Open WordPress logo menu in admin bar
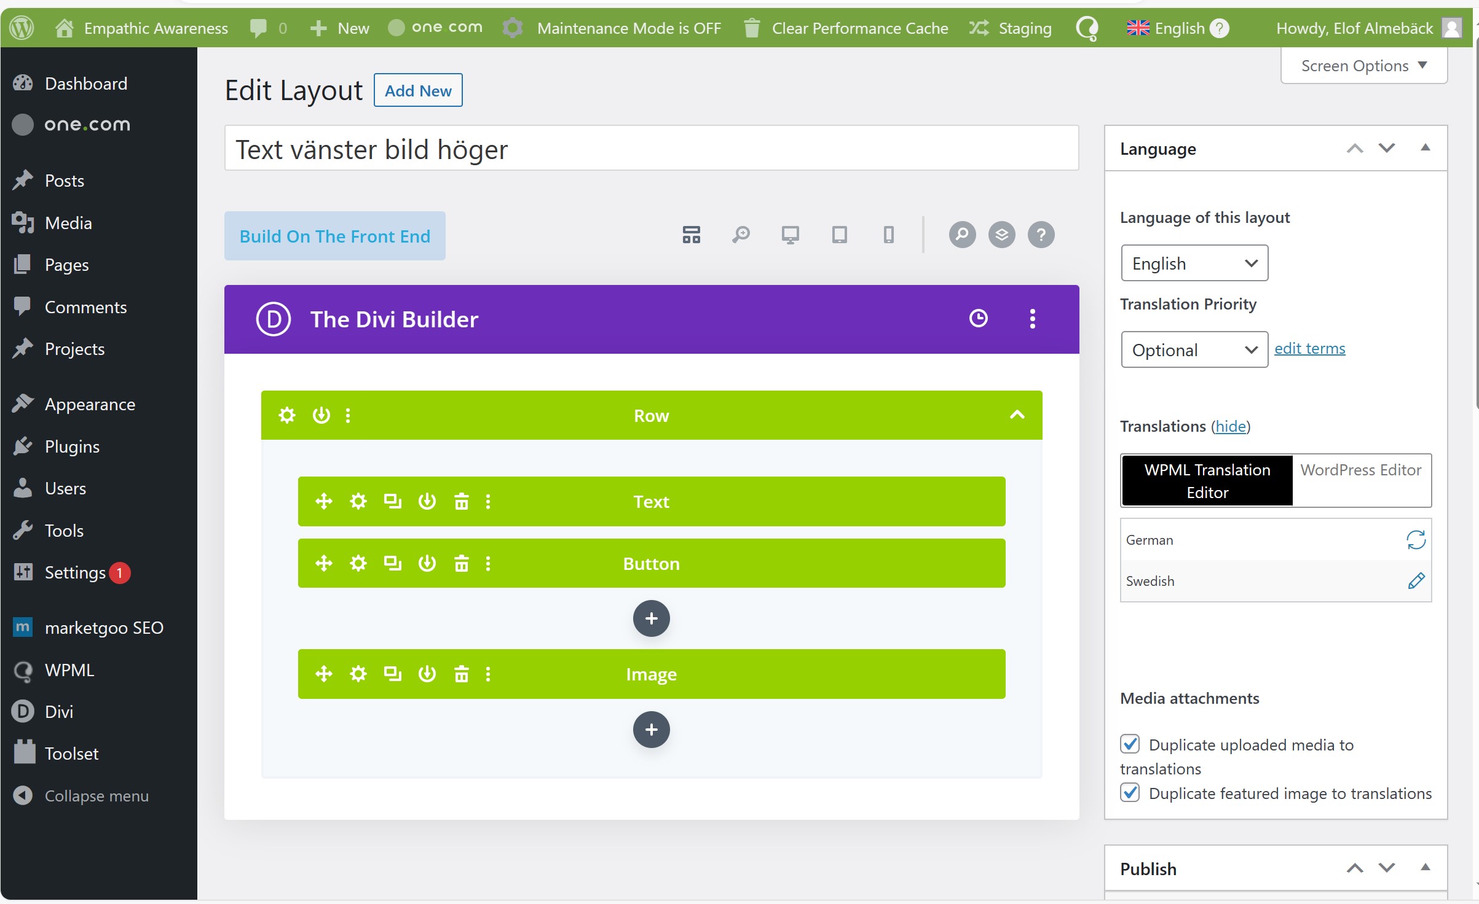Viewport: 1479px width, 904px height. [x=22, y=28]
